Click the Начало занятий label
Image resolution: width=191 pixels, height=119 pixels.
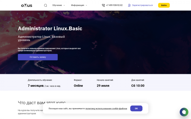(105, 80)
